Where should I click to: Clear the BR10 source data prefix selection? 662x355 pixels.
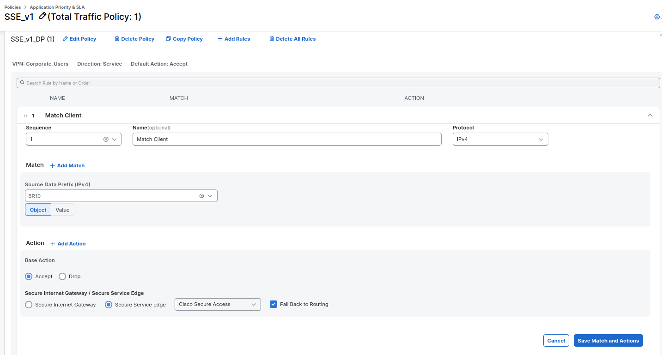tap(201, 196)
